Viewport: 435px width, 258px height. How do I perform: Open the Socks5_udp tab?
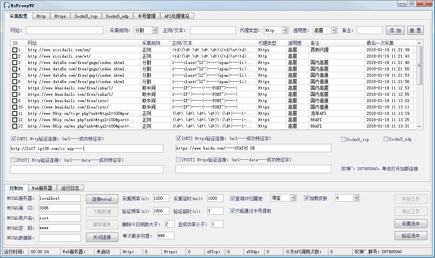click(x=117, y=16)
